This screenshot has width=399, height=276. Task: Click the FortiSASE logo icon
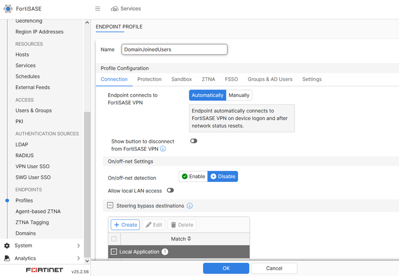click(x=8, y=9)
